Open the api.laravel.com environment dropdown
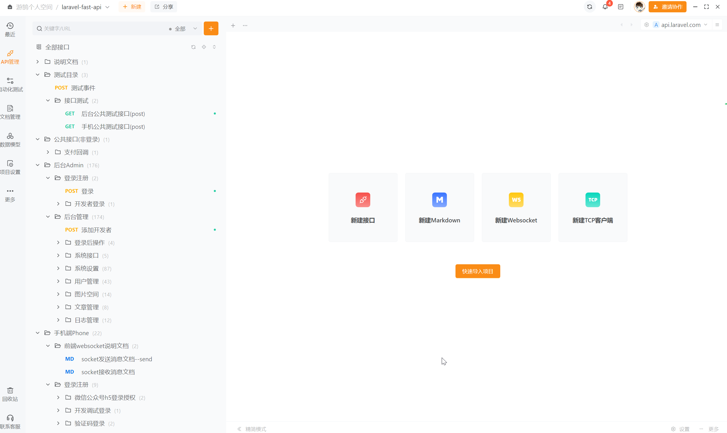Screen dimensions: 727x433 point(680,25)
